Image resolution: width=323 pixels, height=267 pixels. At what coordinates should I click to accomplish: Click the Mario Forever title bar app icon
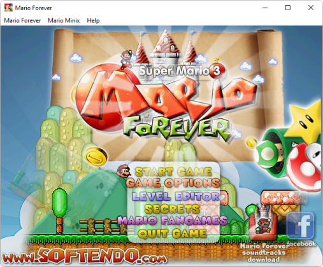(x=8, y=8)
